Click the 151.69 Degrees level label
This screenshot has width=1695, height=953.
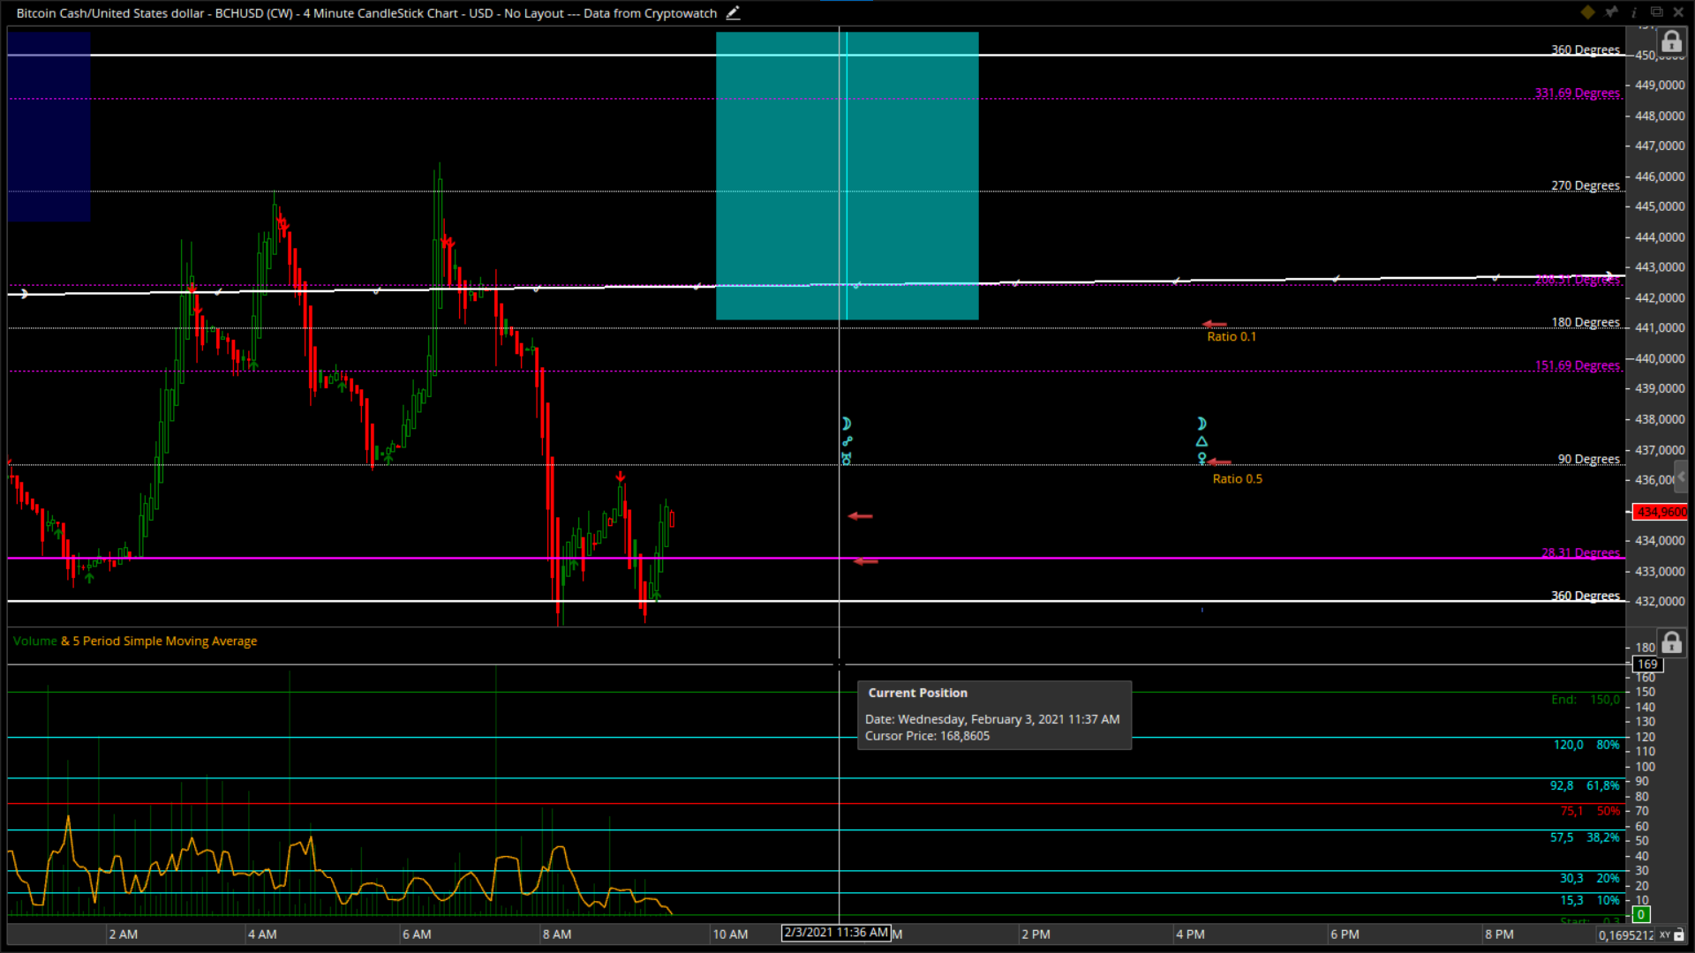[1578, 365]
